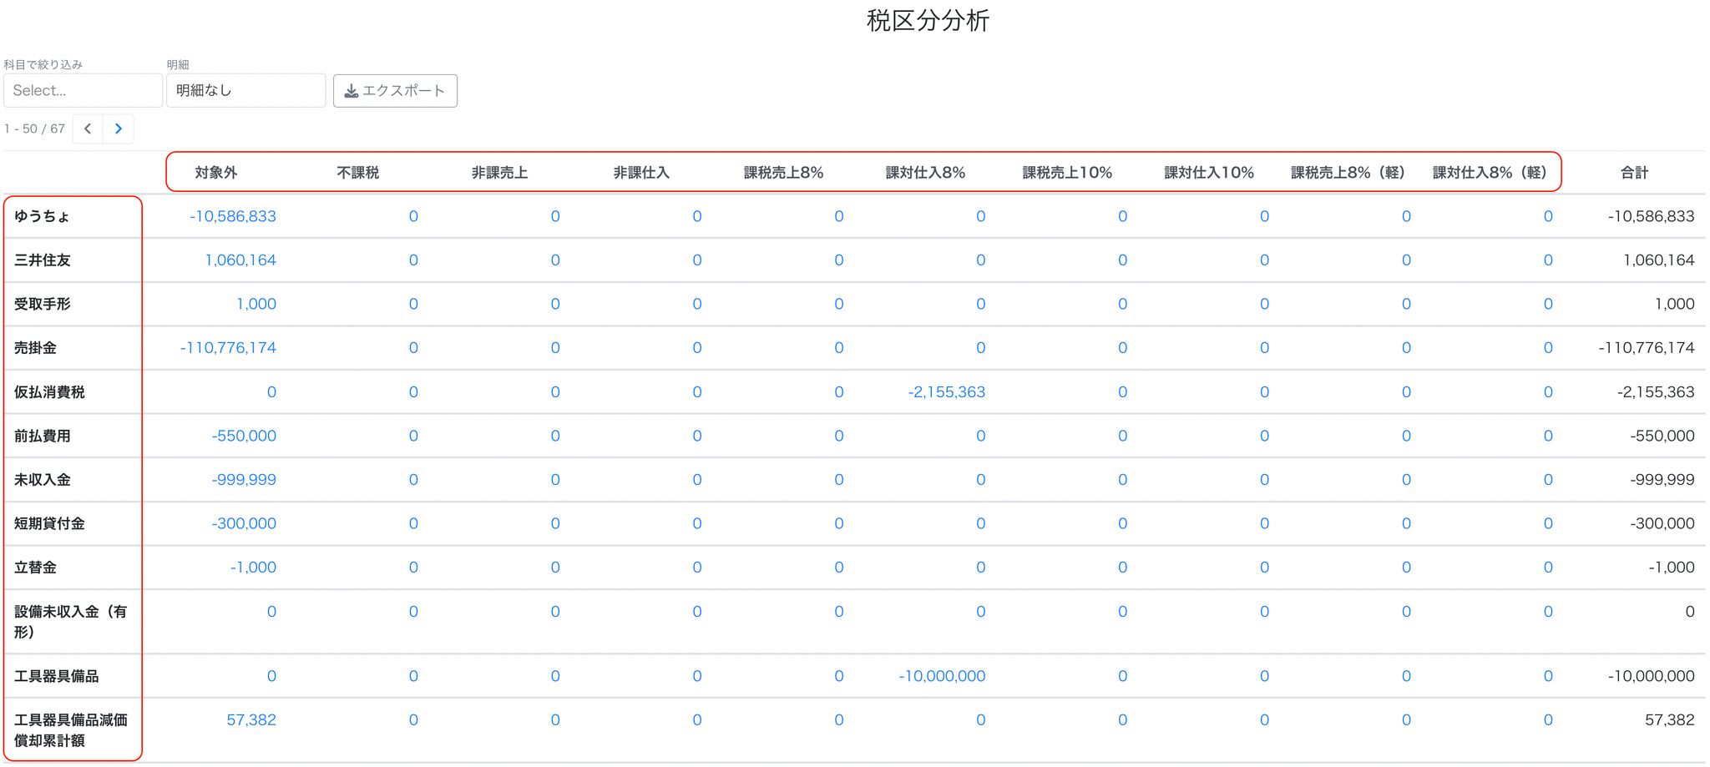Open the -10,000,000 value in 工具器具備品 row
Image resolution: width=1710 pixels, height=767 pixels.
coord(942,676)
